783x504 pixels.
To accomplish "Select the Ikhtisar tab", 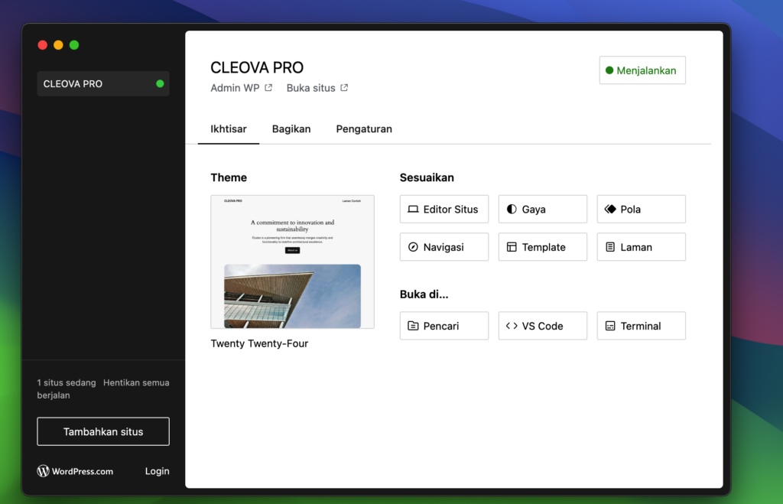I will [229, 129].
